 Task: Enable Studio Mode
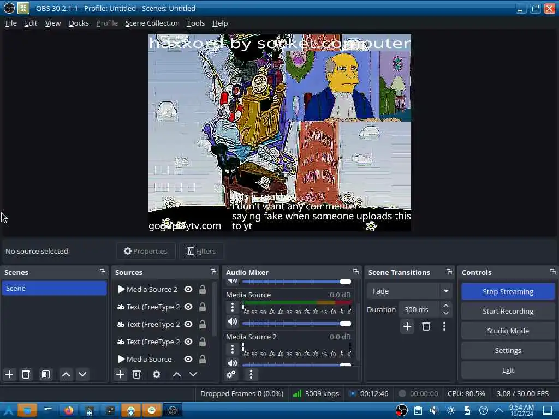508,331
